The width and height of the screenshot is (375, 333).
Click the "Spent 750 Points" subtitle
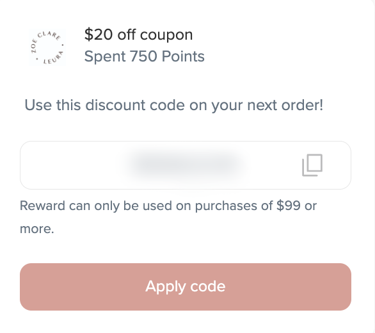144,56
